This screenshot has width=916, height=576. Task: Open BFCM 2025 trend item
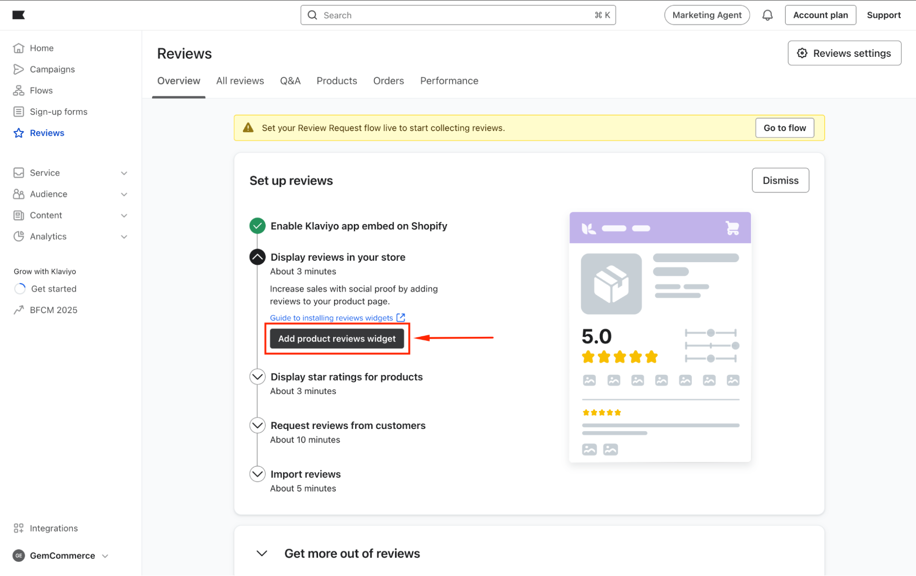tap(53, 310)
